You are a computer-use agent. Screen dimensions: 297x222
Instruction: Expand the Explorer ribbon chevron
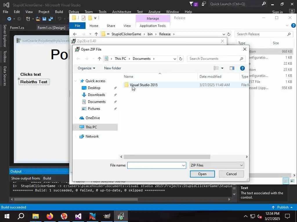287,25
